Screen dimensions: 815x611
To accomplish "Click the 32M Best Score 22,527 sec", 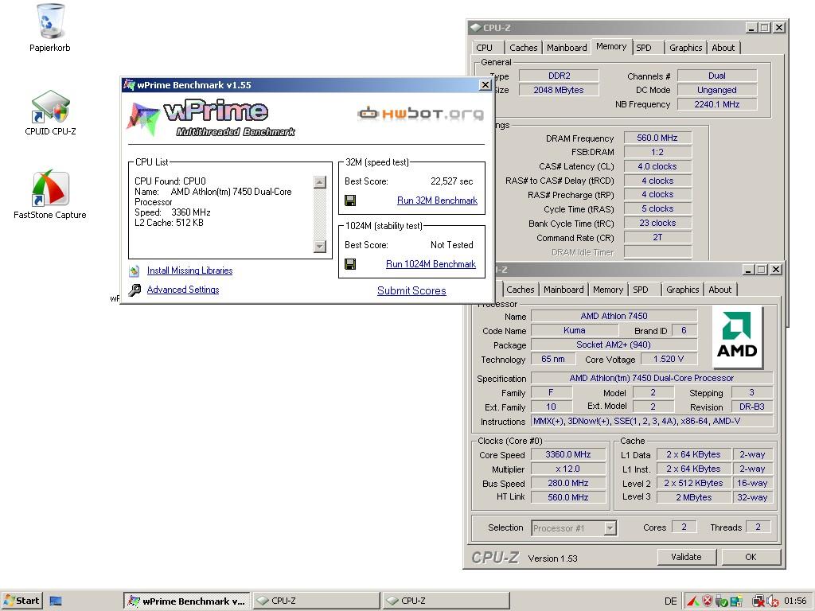I will 452,181.
